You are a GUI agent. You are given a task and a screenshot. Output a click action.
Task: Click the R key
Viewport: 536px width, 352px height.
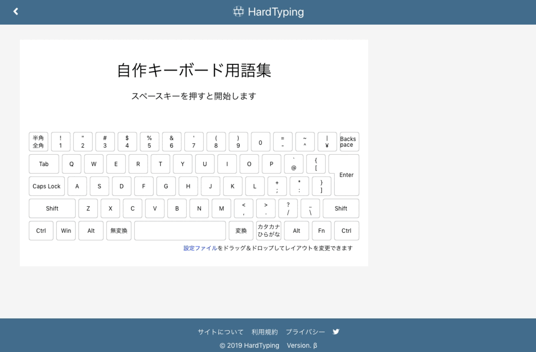[x=138, y=164]
